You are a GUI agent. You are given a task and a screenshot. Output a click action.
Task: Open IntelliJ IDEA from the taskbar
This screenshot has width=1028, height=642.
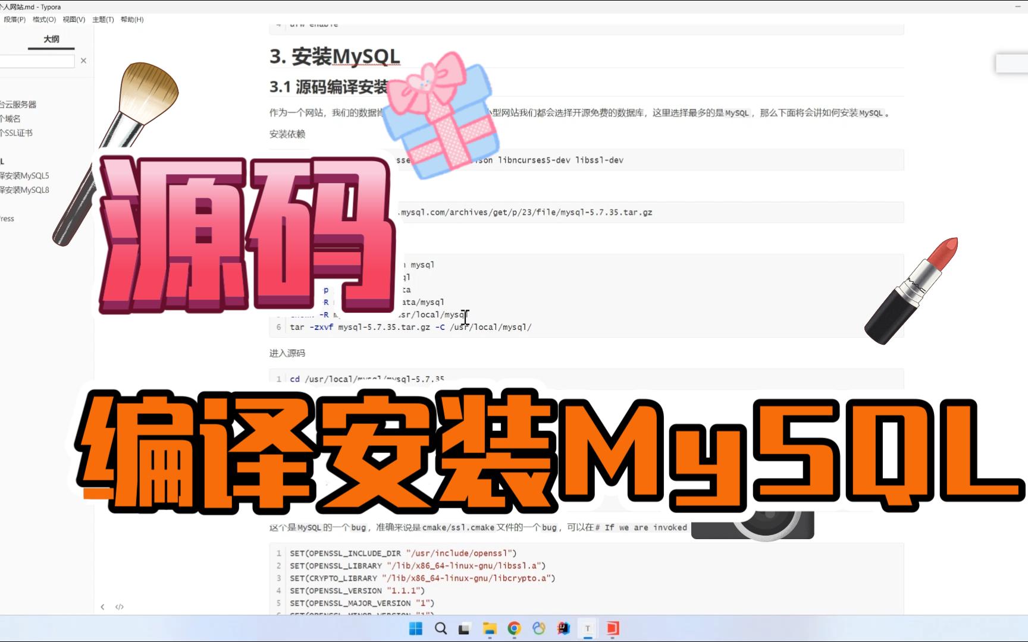(x=563, y=628)
